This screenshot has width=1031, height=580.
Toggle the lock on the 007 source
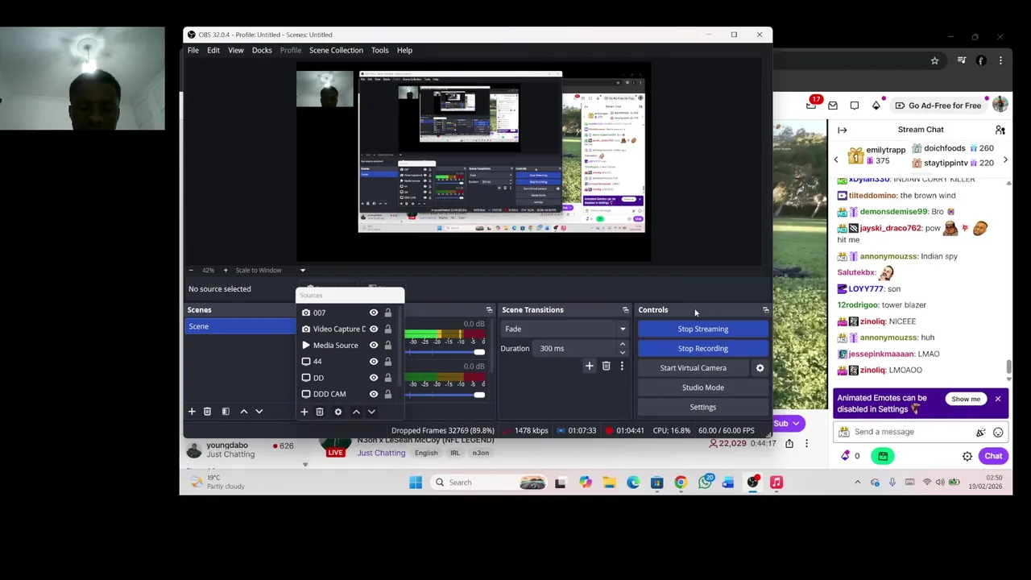387,313
